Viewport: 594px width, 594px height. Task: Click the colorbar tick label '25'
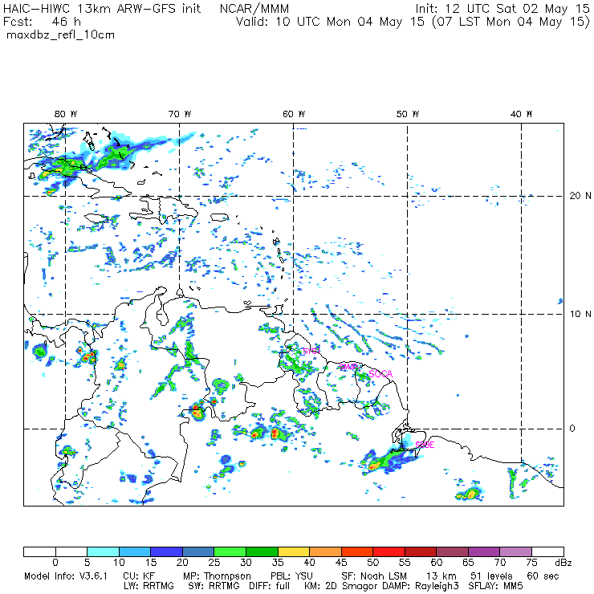[x=214, y=563]
